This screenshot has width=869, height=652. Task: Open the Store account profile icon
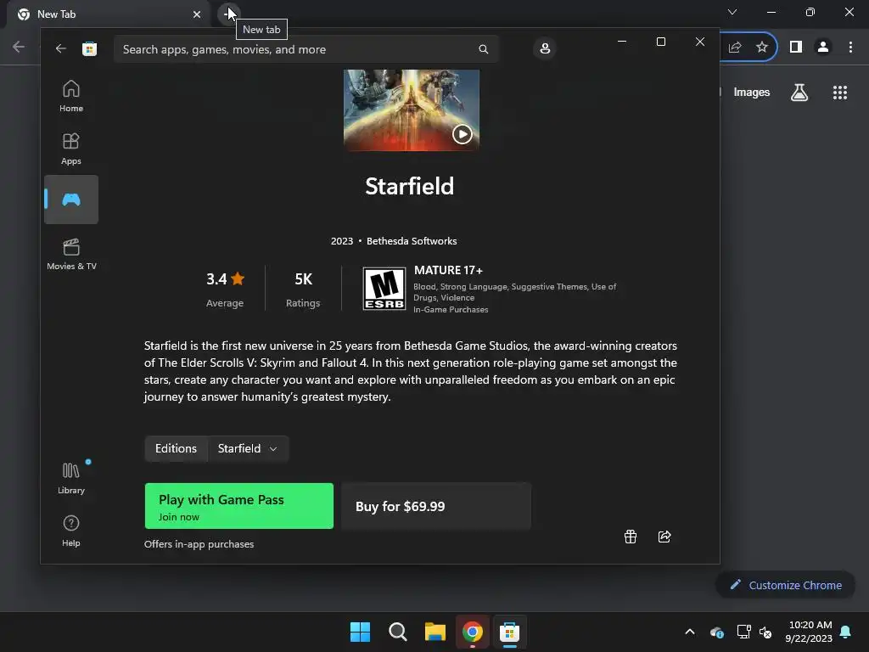545,48
